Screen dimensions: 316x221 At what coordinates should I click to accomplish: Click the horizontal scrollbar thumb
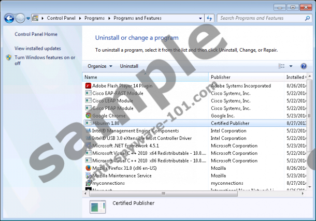(x=164, y=194)
